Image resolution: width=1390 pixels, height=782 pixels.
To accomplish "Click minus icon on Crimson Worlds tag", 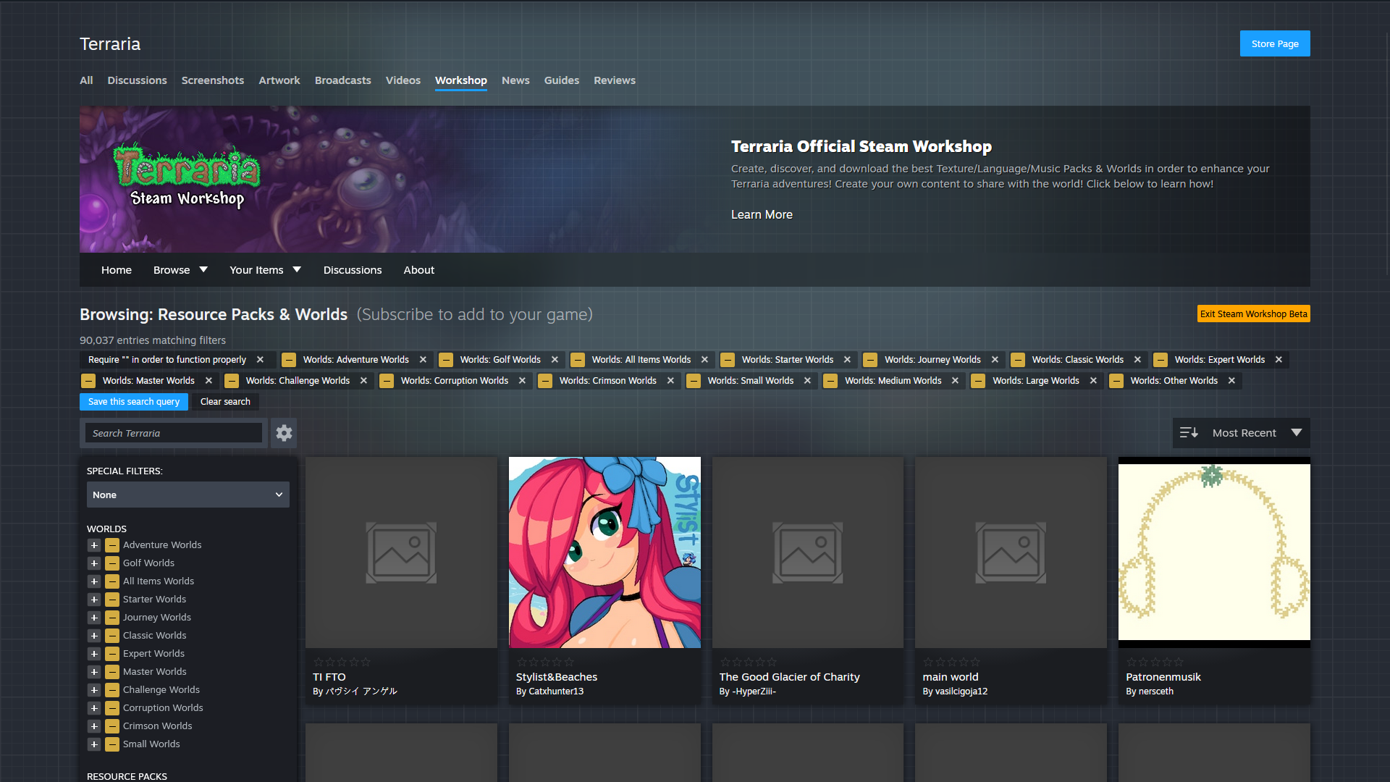I will coord(545,381).
